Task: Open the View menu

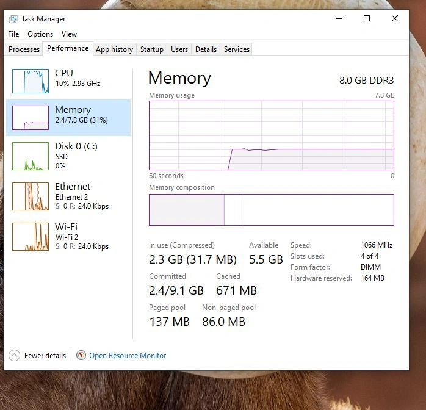Action: (69, 34)
